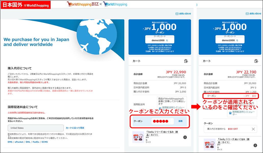Copy the demo1000 coupon code in right panel

(237, 40)
